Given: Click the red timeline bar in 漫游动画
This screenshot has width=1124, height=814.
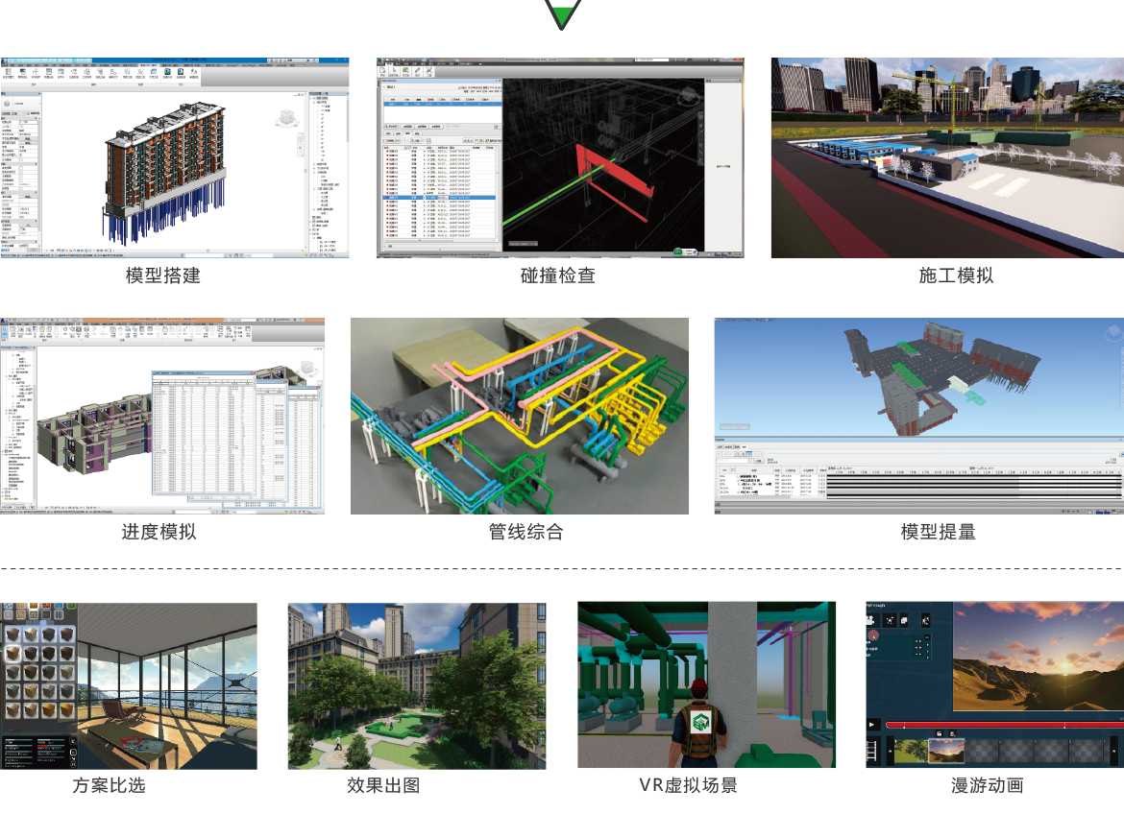Looking at the screenshot, I should coord(999,725).
